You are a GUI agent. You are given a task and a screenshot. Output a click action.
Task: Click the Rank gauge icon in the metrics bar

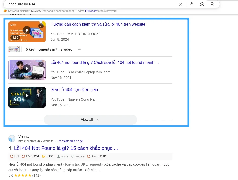89,156
